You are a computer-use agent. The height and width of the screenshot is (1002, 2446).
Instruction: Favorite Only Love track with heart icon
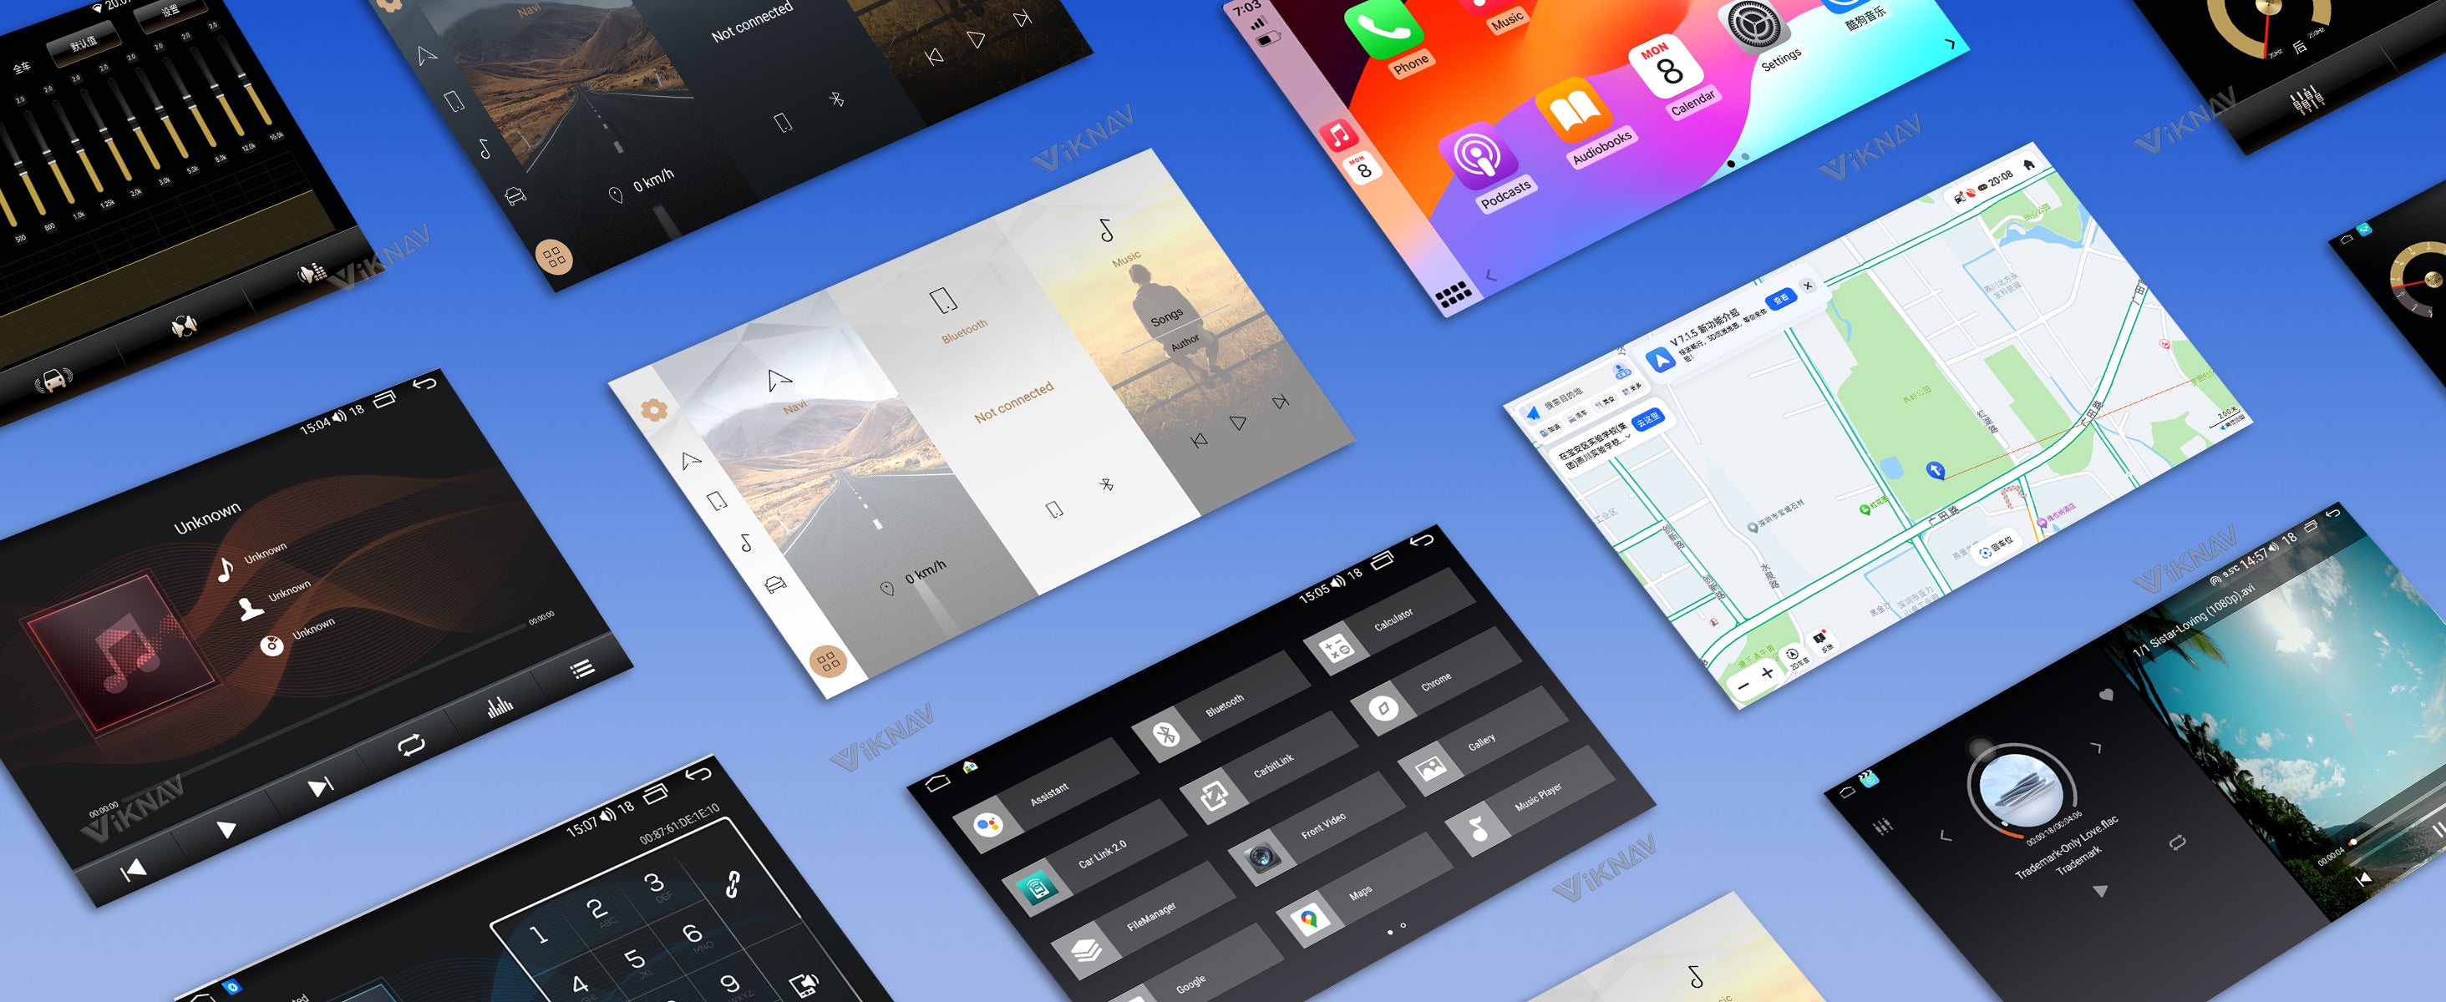coord(2105,696)
